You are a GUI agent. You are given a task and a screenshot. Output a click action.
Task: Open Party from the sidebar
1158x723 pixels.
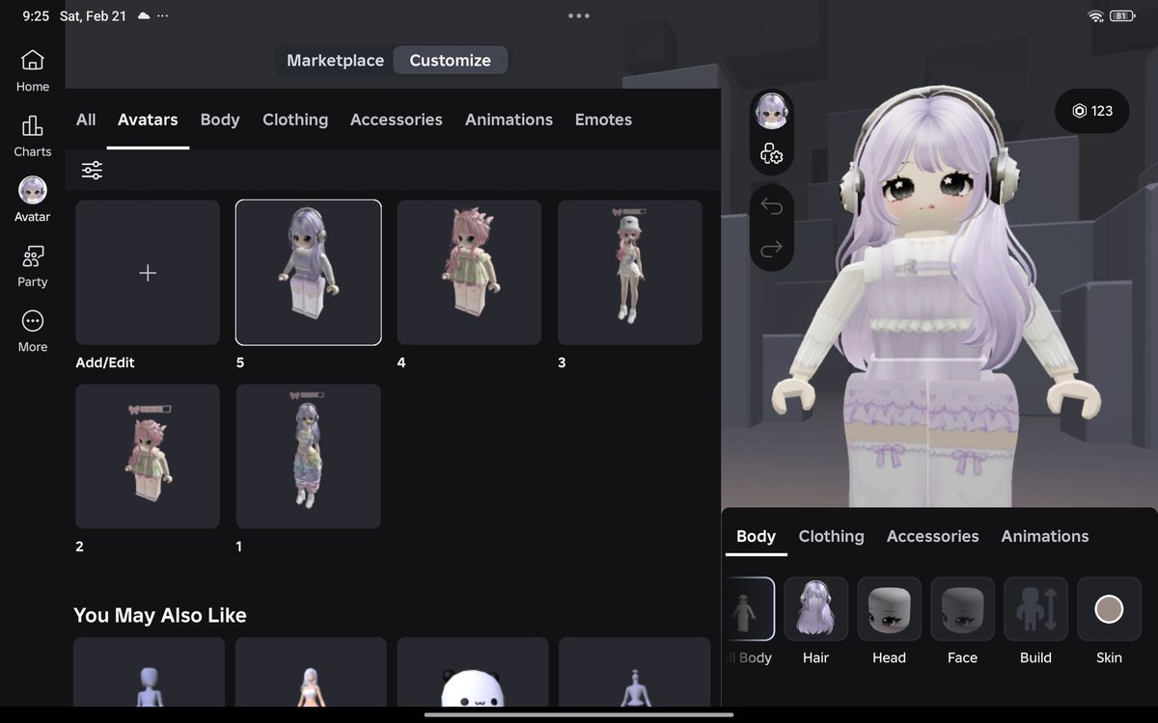32,266
